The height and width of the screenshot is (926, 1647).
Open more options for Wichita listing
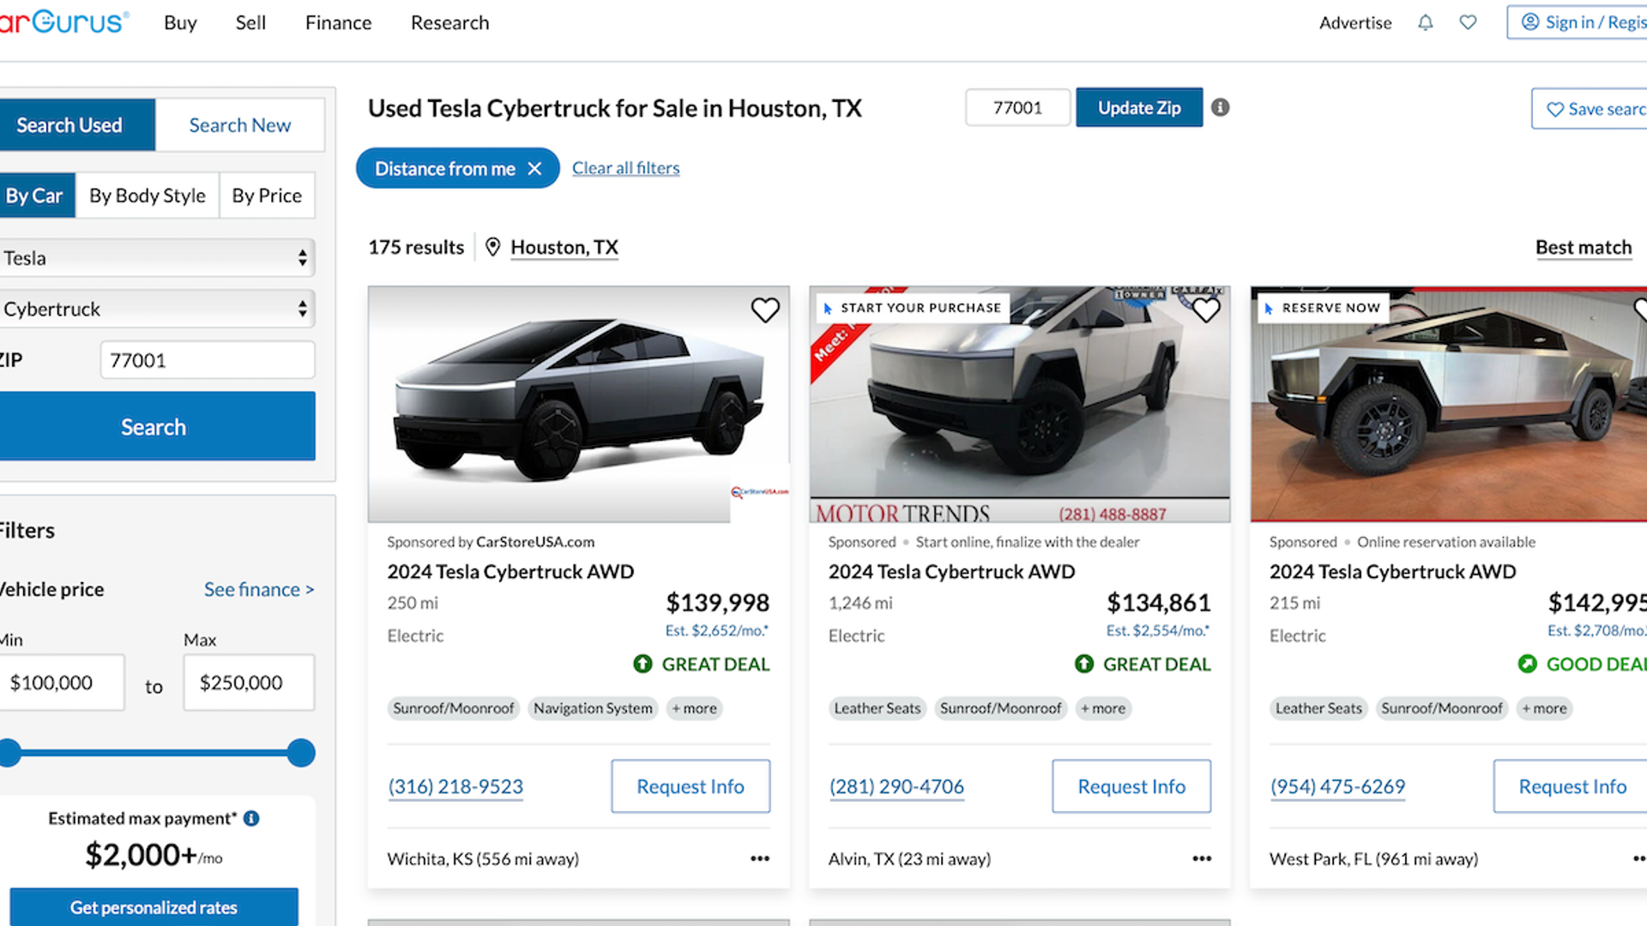pos(760,858)
